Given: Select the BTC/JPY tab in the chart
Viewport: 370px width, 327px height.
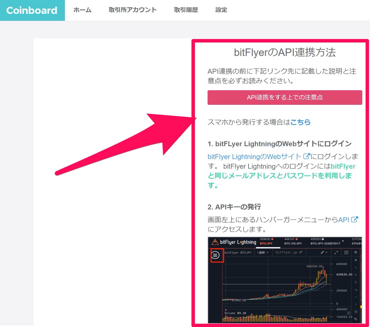Looking at the screenshot, I should (x=266, y=241).
